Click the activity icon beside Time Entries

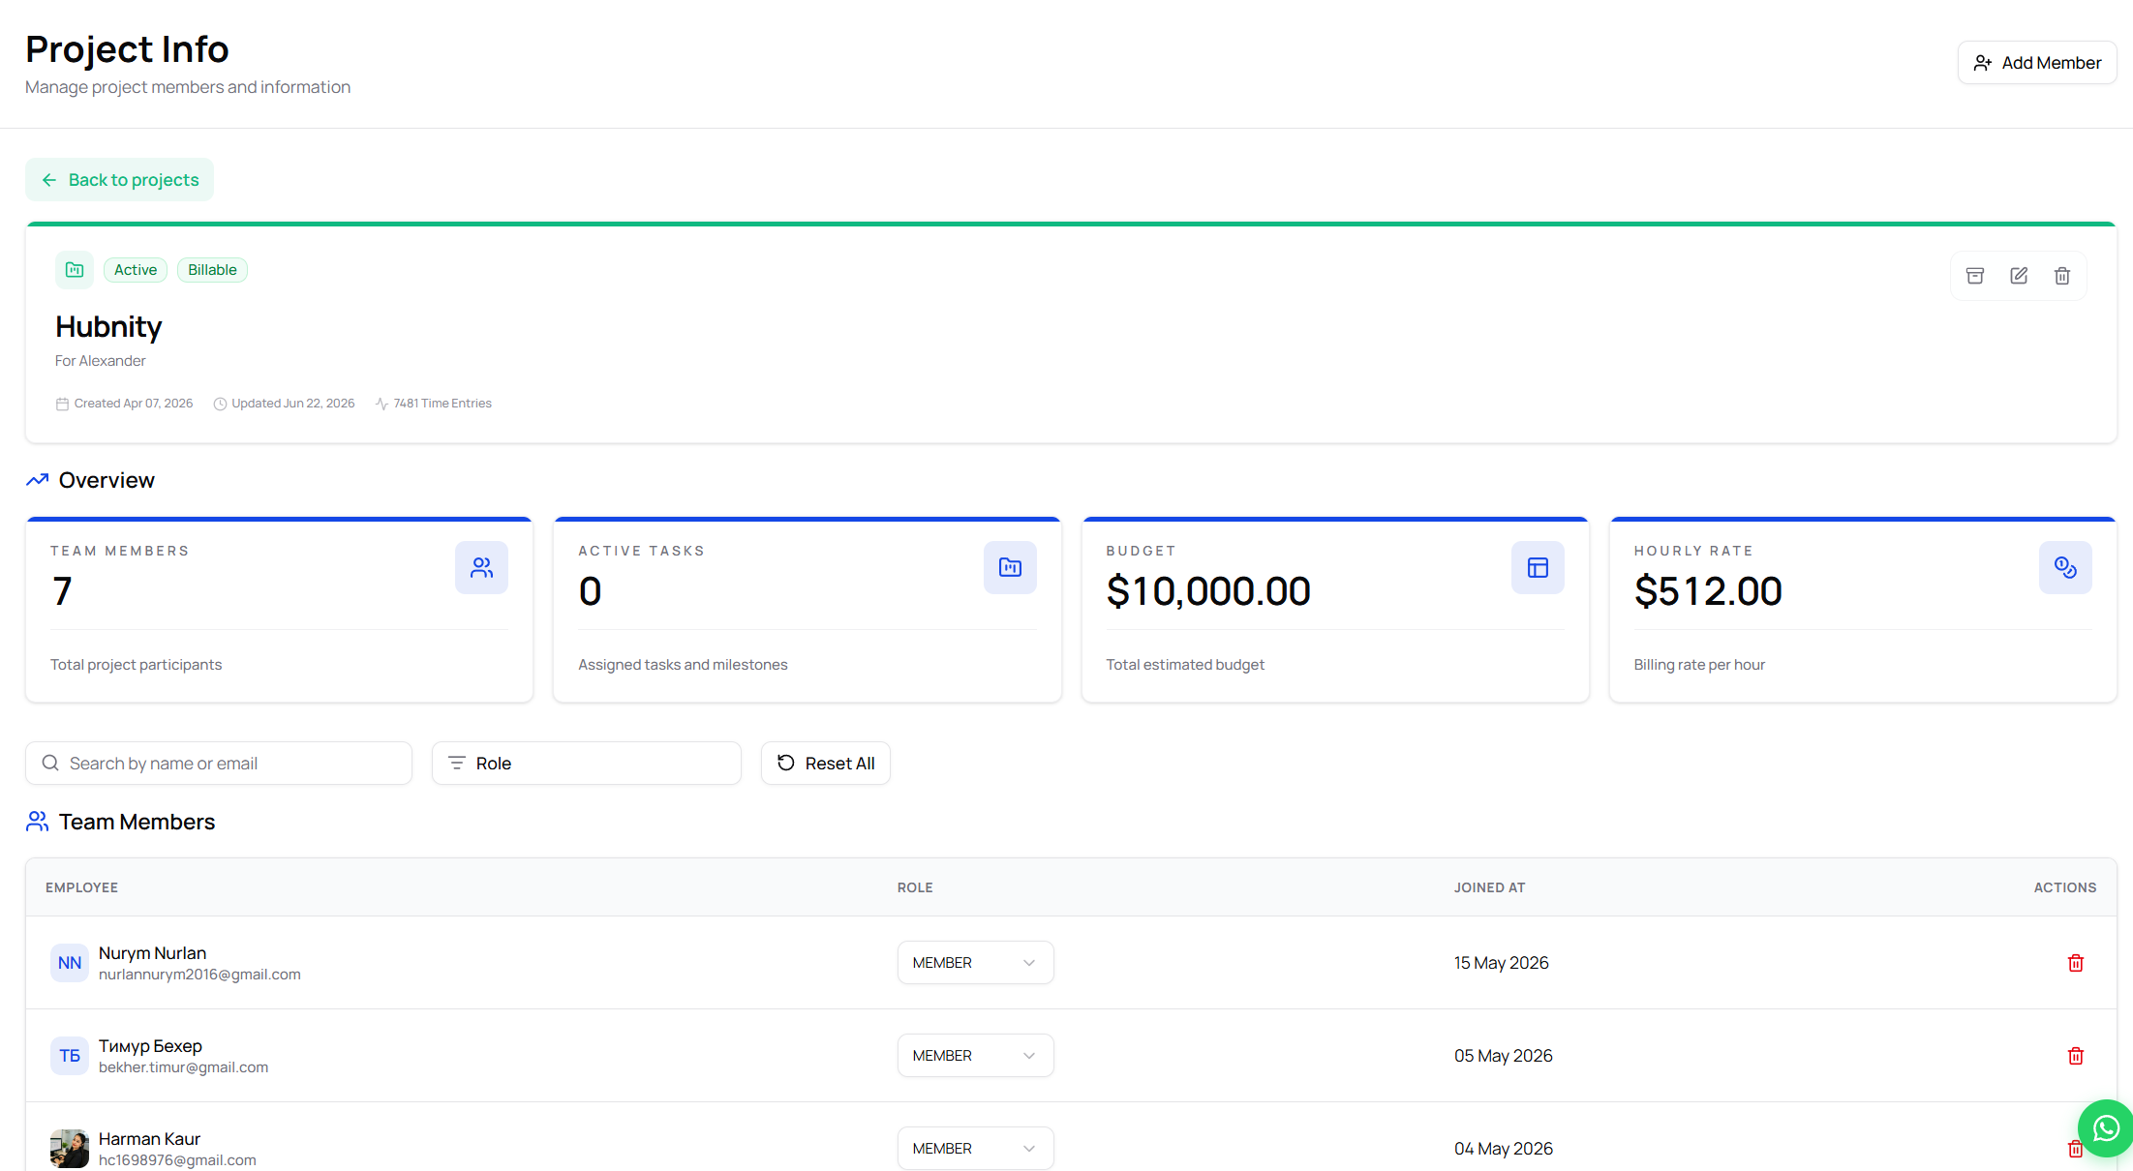[x=381, y=404]
